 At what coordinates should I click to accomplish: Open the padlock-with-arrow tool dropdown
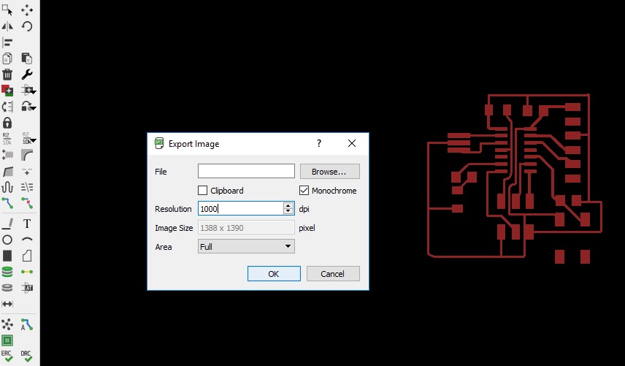pyautogui.click(x=34, y=108)
